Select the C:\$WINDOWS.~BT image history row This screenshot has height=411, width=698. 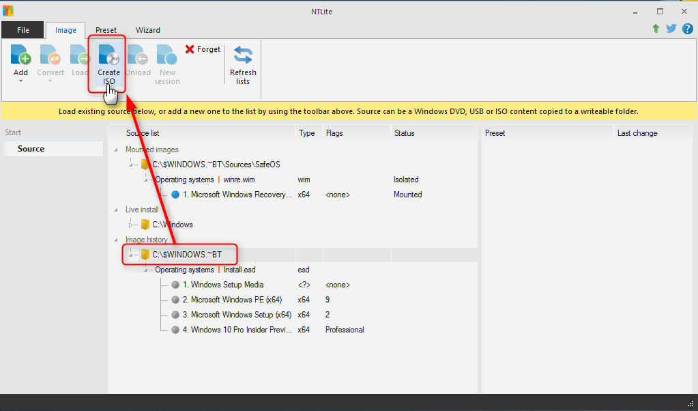(187, 254)
